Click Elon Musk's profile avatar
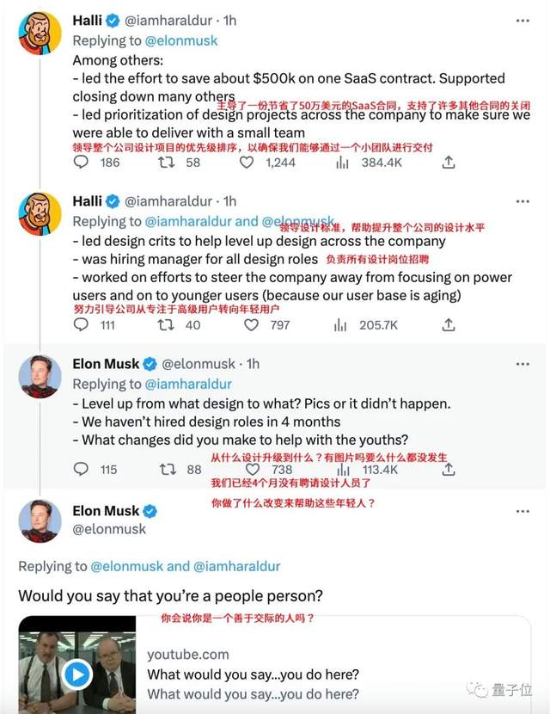 (x=38, y=376)
